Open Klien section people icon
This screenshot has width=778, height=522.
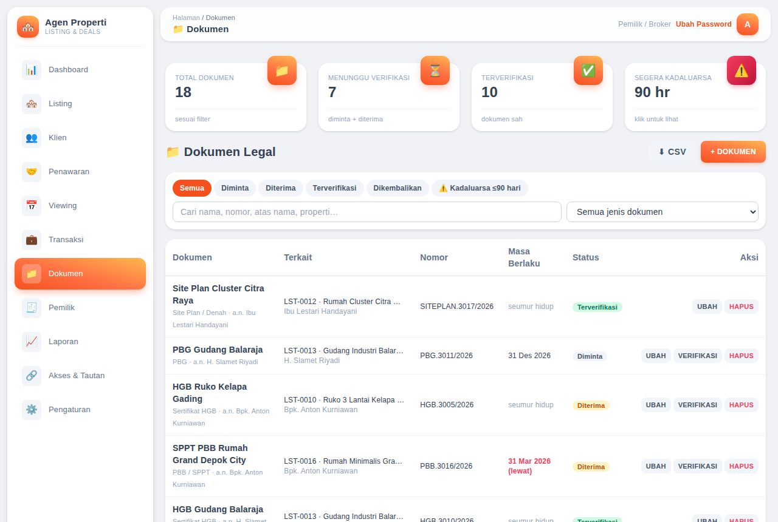(32, 138)
